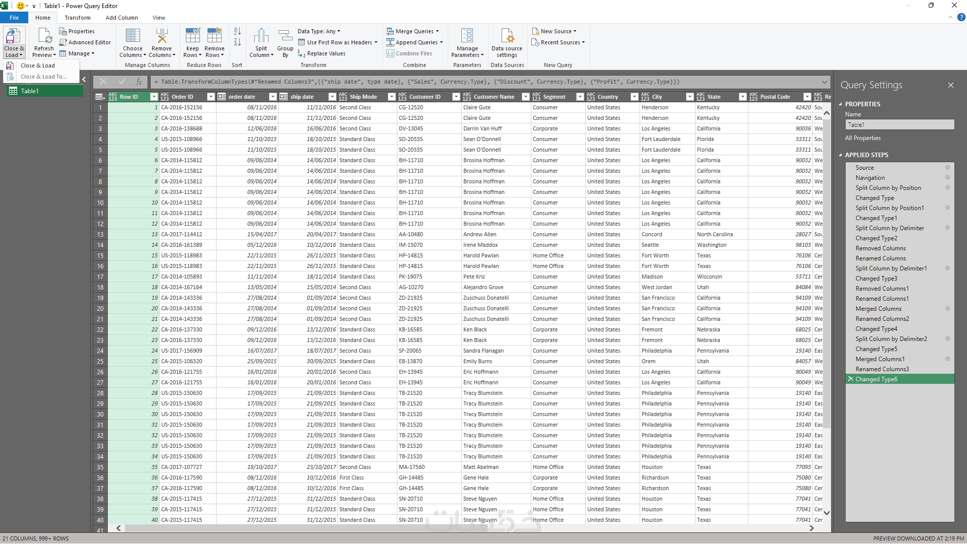This screenshot has height=544, width=967.
Task: Collapse the APPLIED STEPS section
Action: point(840,155)
